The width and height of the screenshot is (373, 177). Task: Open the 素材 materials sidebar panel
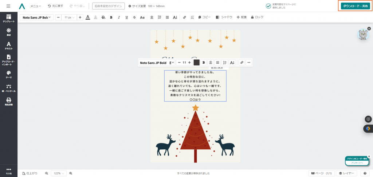tap(9, 32)
